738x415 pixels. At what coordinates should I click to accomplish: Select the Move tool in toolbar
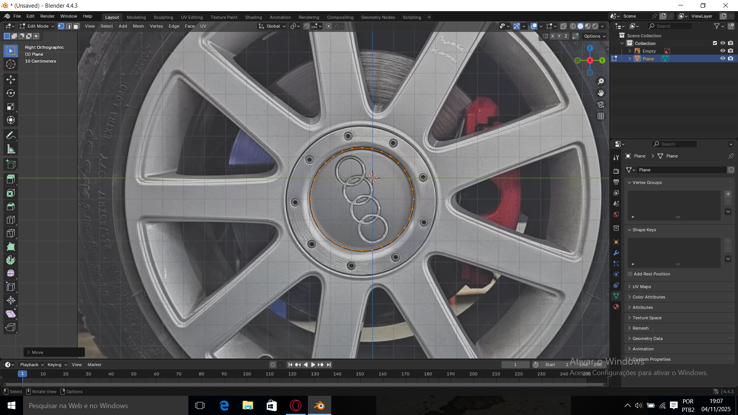tap(11, 80)
